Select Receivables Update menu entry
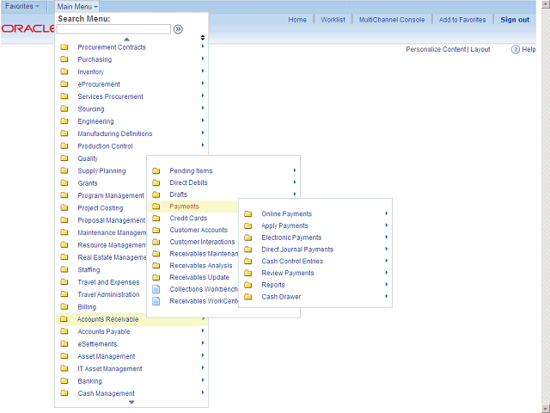550x413 pixels. [x=199, y=277]
